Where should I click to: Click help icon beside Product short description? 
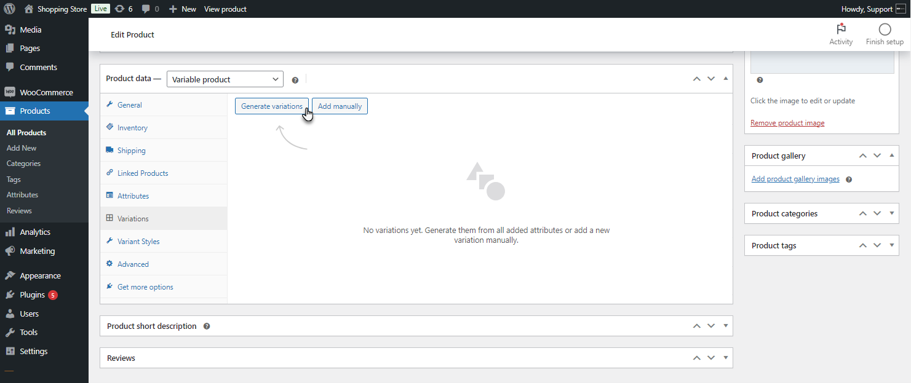(207, 326)
